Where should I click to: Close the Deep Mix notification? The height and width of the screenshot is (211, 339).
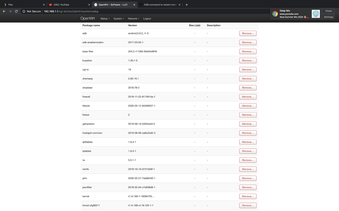coord(328,11)
